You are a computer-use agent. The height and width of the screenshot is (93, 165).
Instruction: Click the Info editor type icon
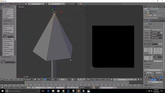point(2,4)
